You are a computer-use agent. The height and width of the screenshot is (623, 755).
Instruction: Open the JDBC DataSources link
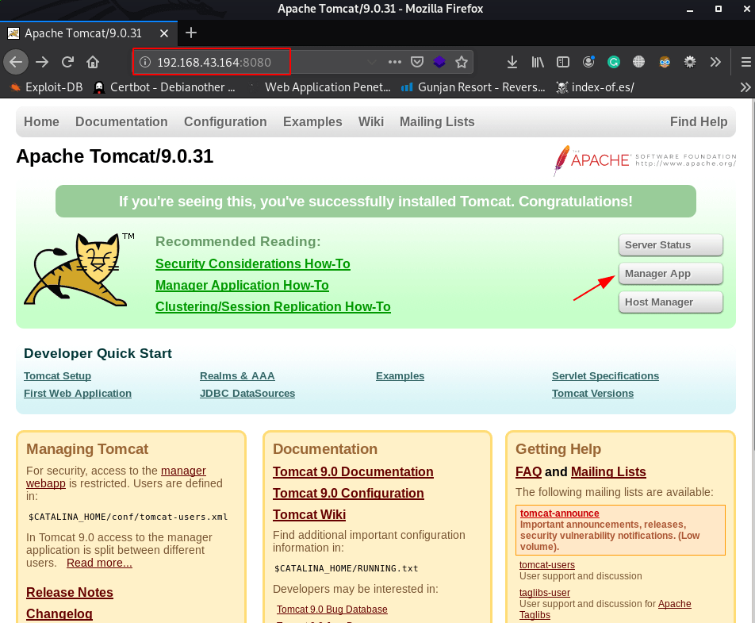[x=247, y=393]
